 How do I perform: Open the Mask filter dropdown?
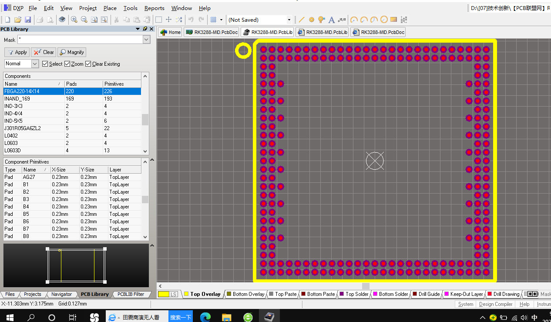[x=146, y=40]
